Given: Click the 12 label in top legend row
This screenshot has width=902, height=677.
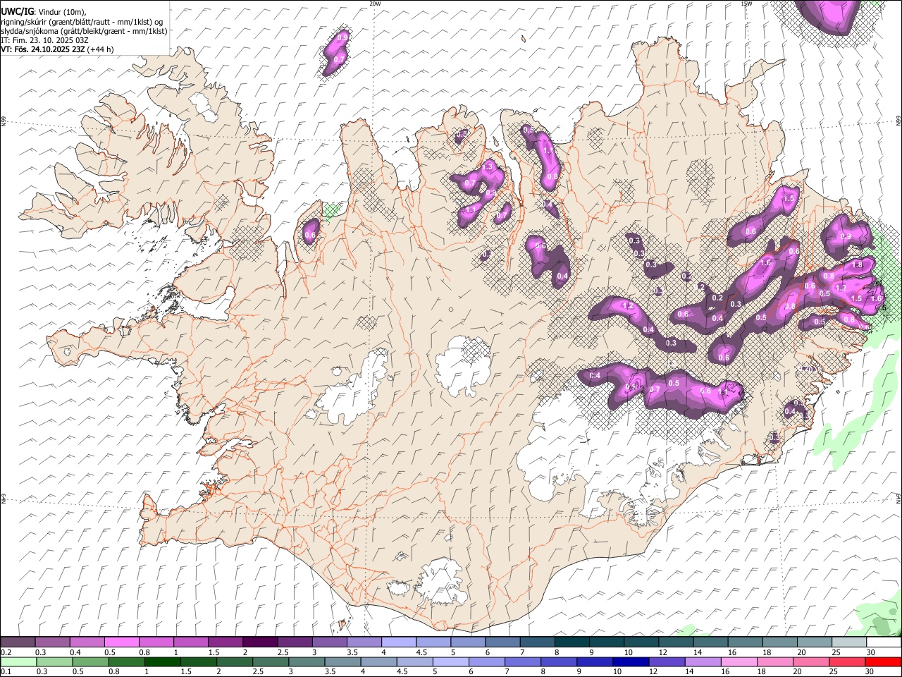Looking at the screenshot, I should (x=662, y=652).
